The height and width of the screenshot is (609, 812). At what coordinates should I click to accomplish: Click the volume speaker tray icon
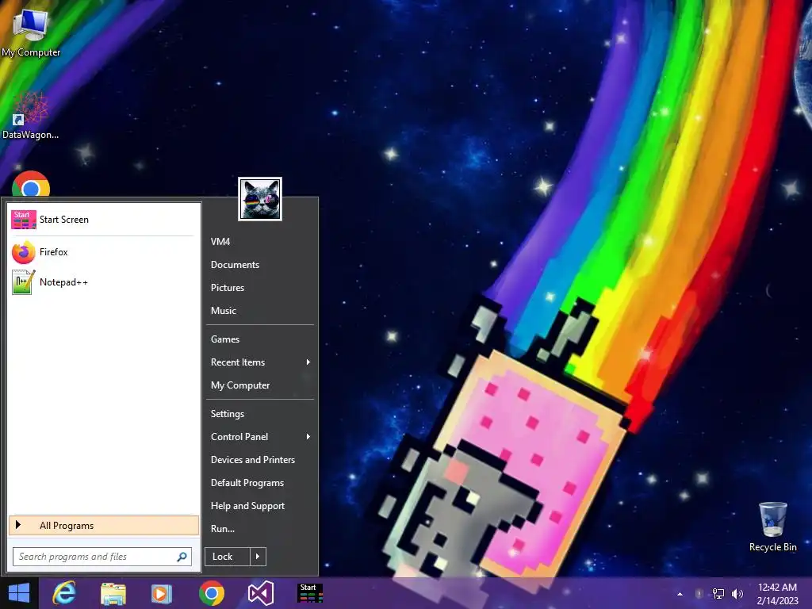point(737,594)
